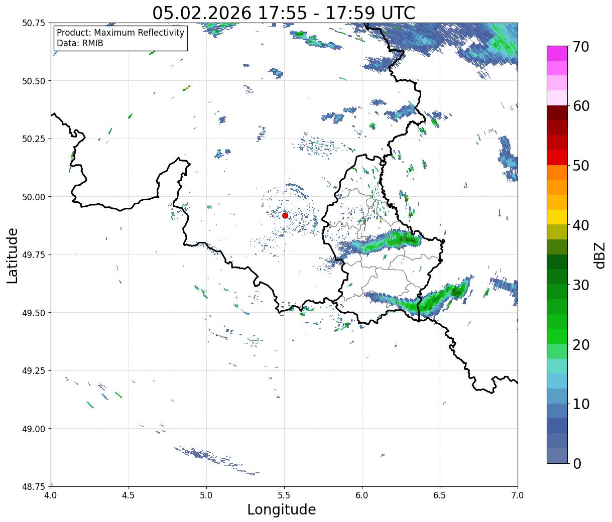Click the red radar location marker
The image size is (612, 522).
[285, 215]
